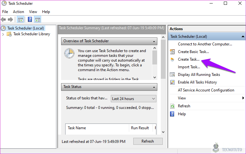Image resolution: width=246 pixels, height=154 pixels.
Task: Toggle Show/Hide Action Pane toolbar icon
Action: pos(38,20)
